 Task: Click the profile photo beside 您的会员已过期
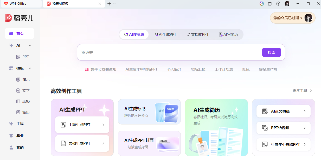(x=308, y=18)
